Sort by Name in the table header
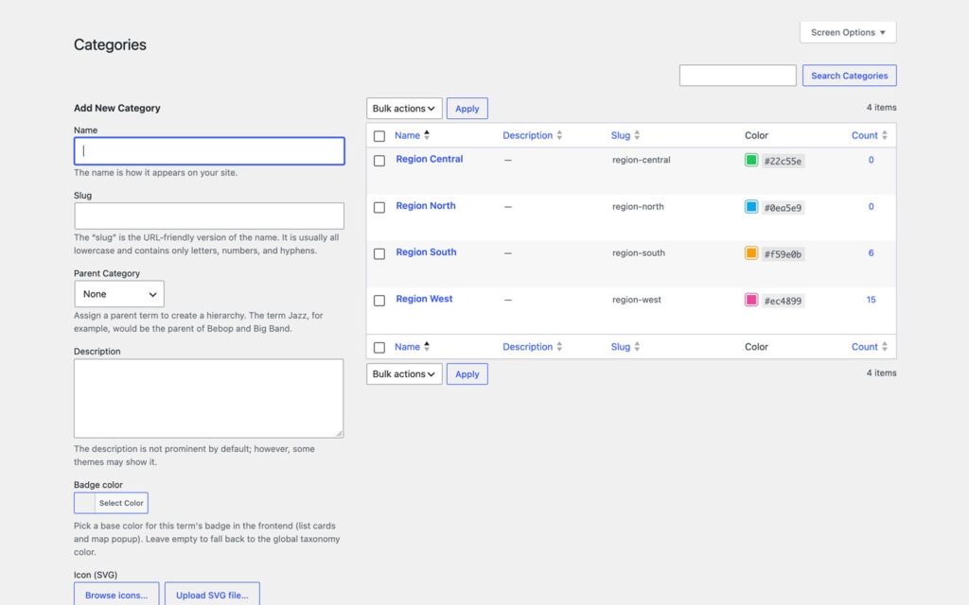969x605 pixels. (413, 135)
